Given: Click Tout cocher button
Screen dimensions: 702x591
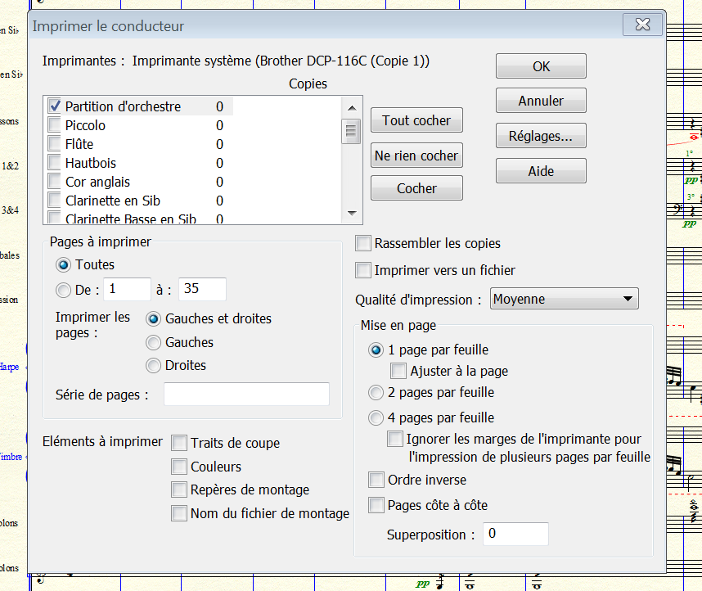Looking at the screenshot, I should point(416,120).
